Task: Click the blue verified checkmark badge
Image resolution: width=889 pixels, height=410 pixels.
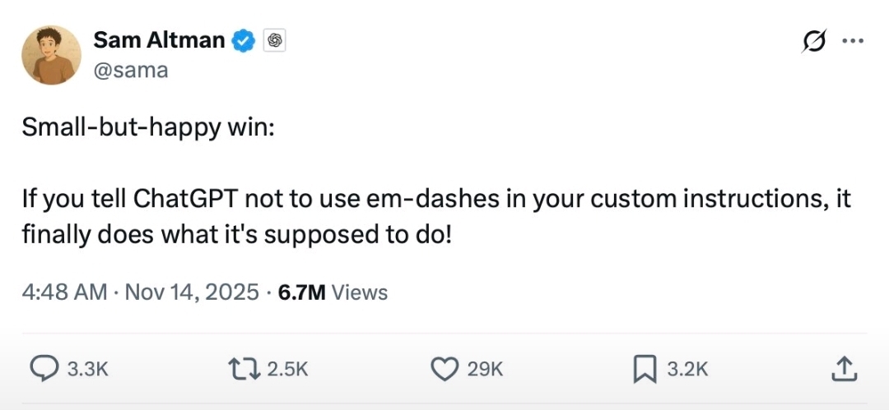Action: [x=244, y=40]
